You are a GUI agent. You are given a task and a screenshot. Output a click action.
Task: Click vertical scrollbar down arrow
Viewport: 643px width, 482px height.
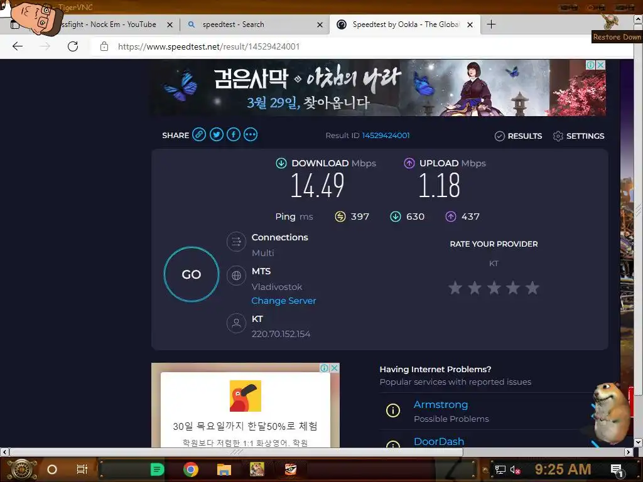[638, 442]
